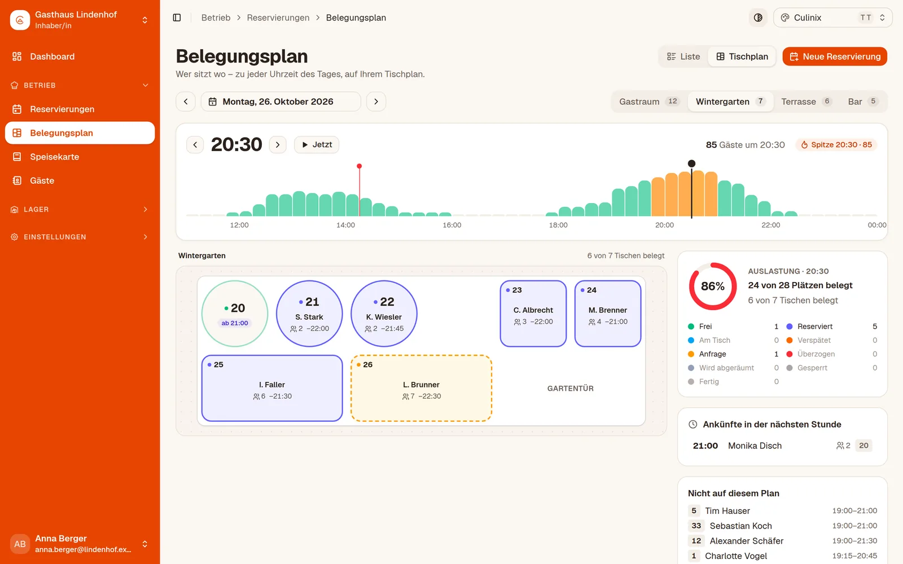Open Gasthaus Lindenhof organization switcher
Image resolution: width=903 pixels, height=564 pixels.
click(x=80, y=20)
